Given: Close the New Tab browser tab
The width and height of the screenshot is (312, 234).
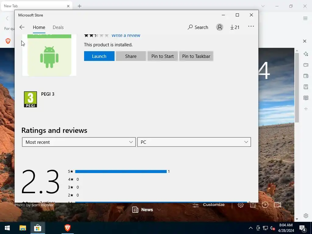Looking at the screenshot, I should point(68,6).
